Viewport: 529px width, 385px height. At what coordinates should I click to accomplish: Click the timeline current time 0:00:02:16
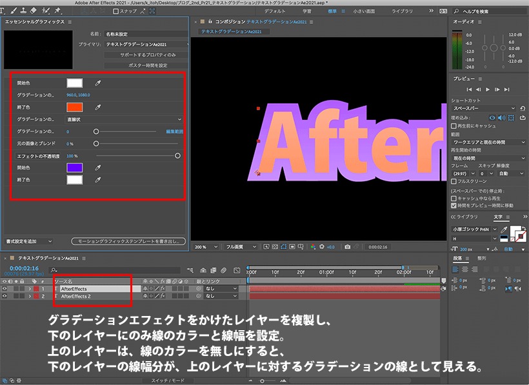[24, 268]
